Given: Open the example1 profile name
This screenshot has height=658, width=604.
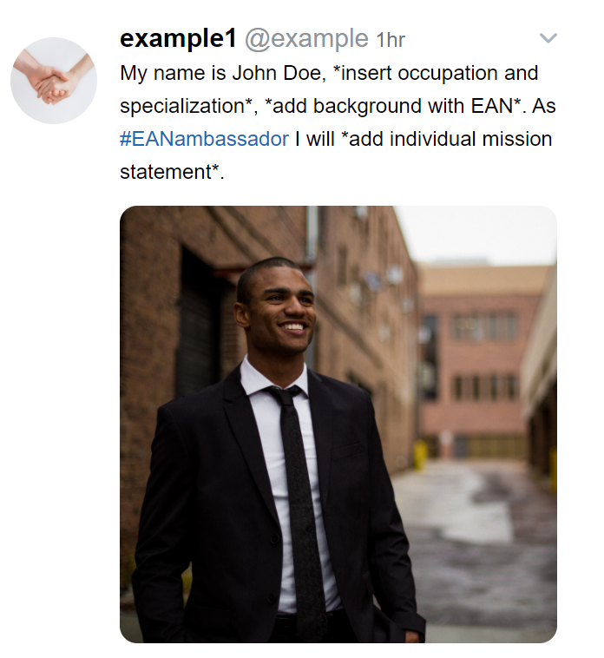Looking at the screenshot, I should click(177, 39).
